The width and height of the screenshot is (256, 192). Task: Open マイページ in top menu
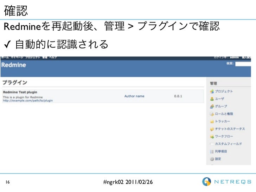[17, 57]
